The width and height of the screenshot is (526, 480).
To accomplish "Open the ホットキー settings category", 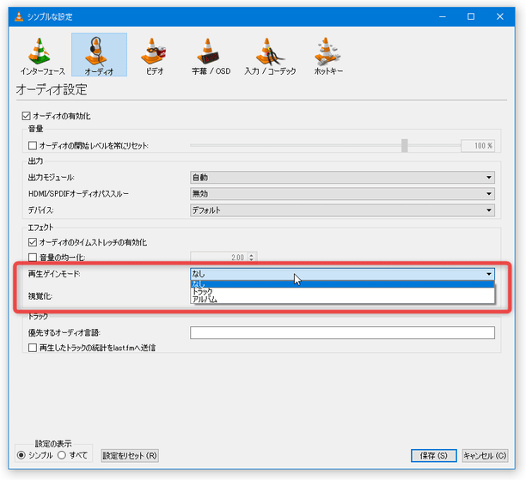I will coord(328,55).
